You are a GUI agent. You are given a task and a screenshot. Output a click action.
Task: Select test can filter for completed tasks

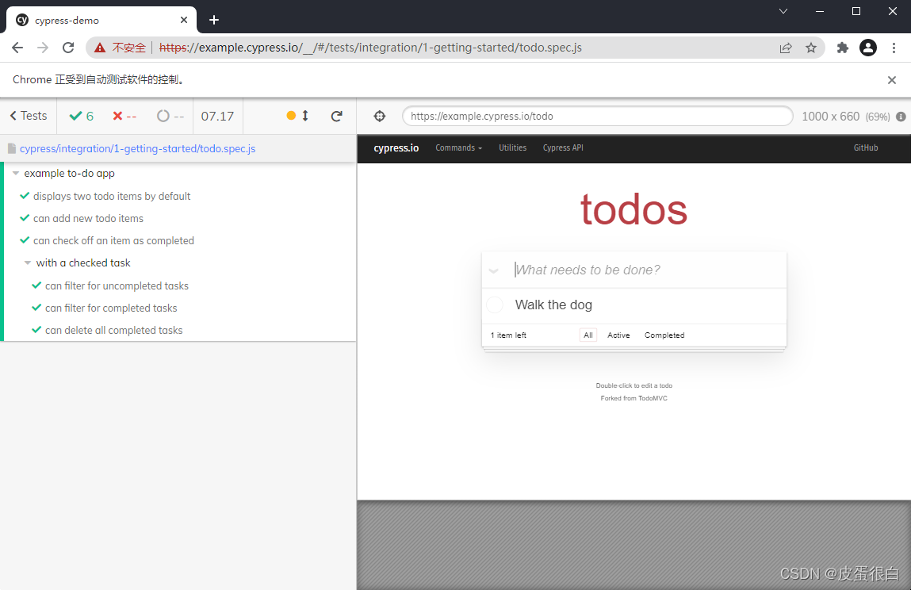point(111,308)
